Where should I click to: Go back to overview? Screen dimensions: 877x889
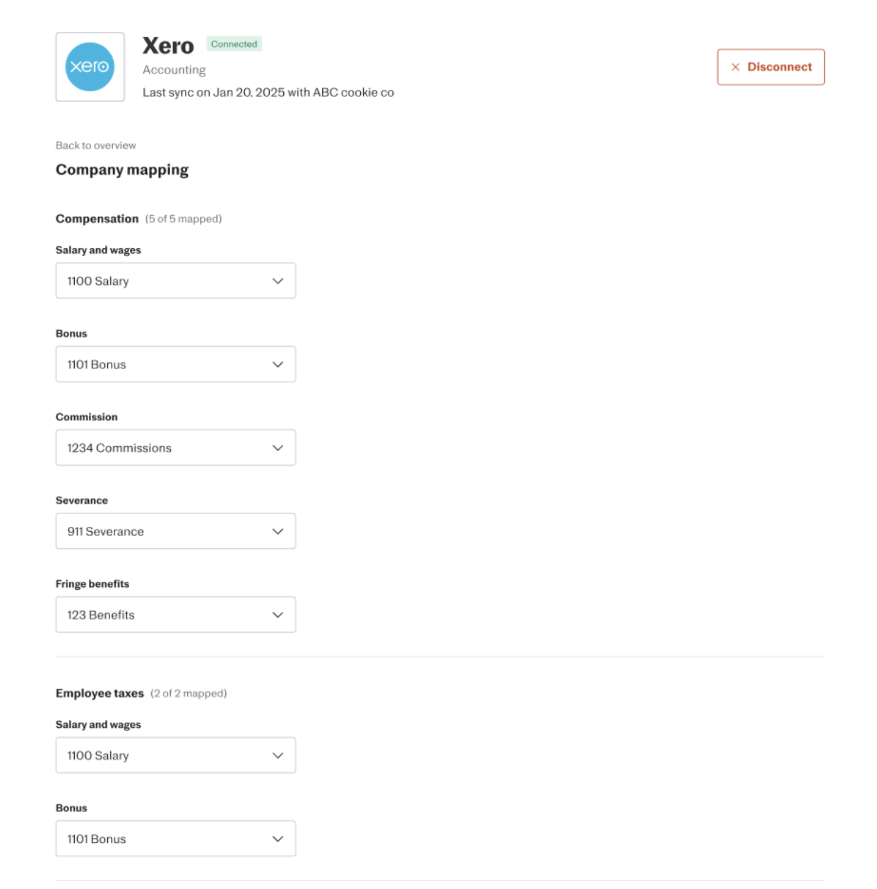coord(95,145)
